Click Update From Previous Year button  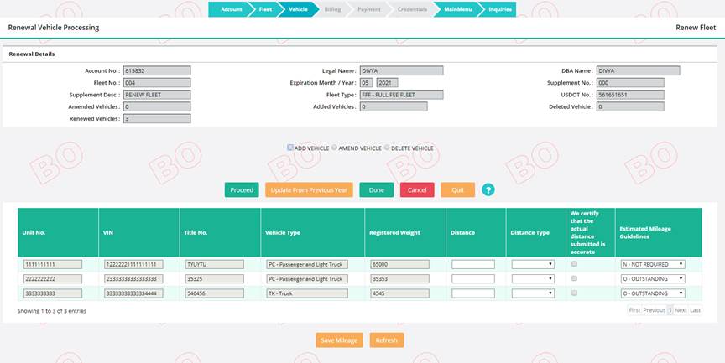(x=309, y=190)
